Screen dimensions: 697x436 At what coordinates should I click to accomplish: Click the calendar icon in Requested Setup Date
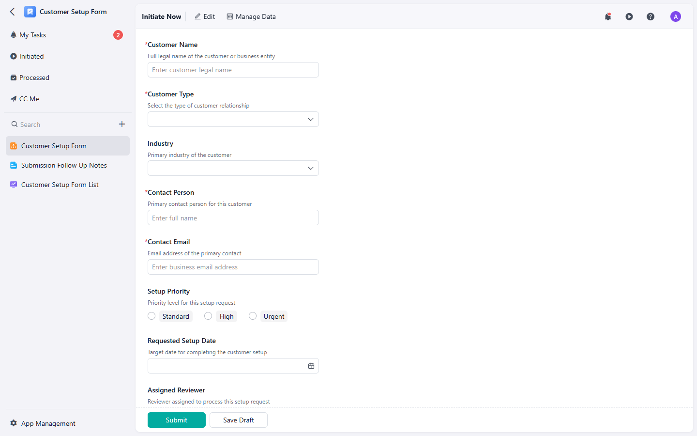tap(311, 366)
